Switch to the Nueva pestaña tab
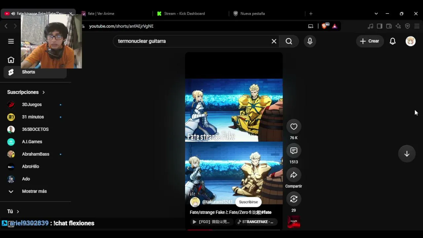The image size is (423, 238). click(x=267, y=14)
